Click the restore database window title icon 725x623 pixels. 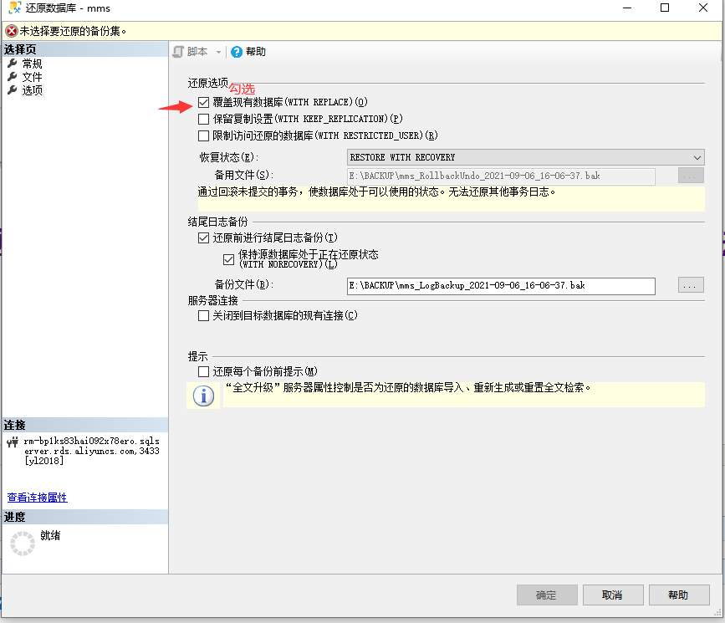click(15, 8)
